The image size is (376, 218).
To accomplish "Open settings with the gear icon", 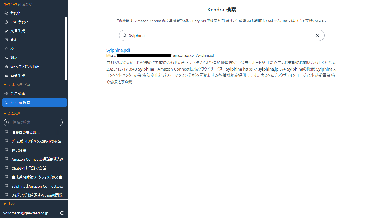I will pyautogui.click(x=62, y=213).
